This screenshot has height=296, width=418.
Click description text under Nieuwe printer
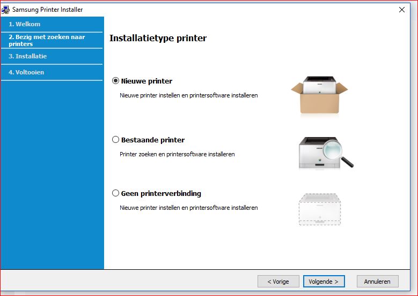click(x=189, y=95)
